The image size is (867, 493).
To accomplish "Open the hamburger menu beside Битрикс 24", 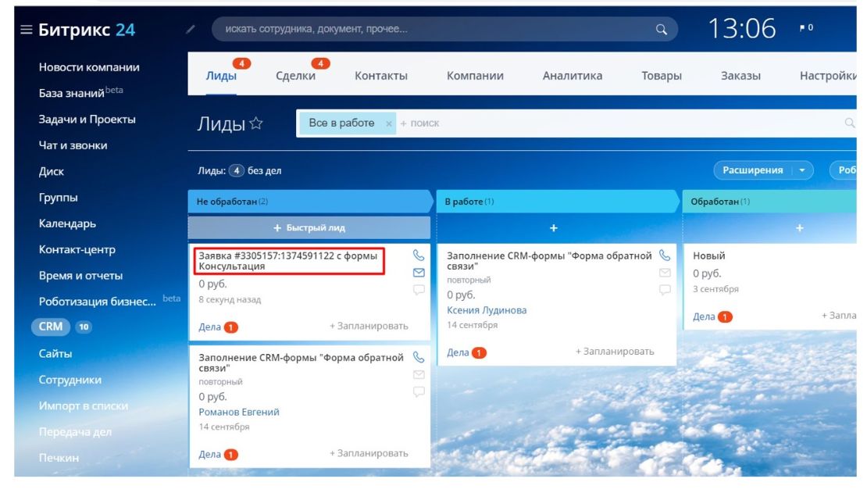I will (x=26, y=30).
